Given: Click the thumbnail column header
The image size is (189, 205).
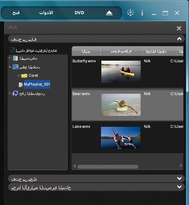Looking at the screenshot, I should pyautogui.click(x=121, y=51).
